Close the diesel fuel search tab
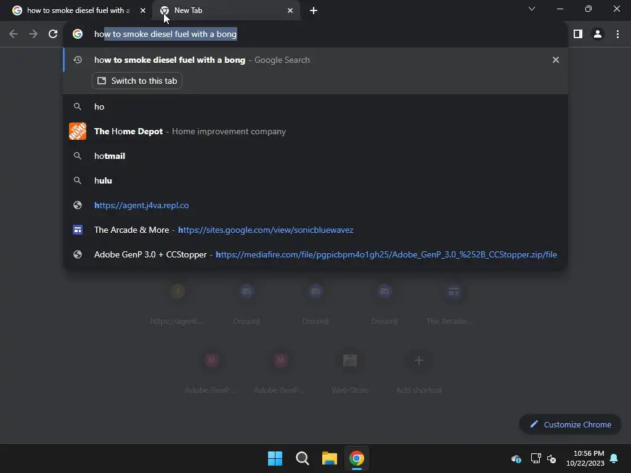The image size is (631, 473). point(143,10)
